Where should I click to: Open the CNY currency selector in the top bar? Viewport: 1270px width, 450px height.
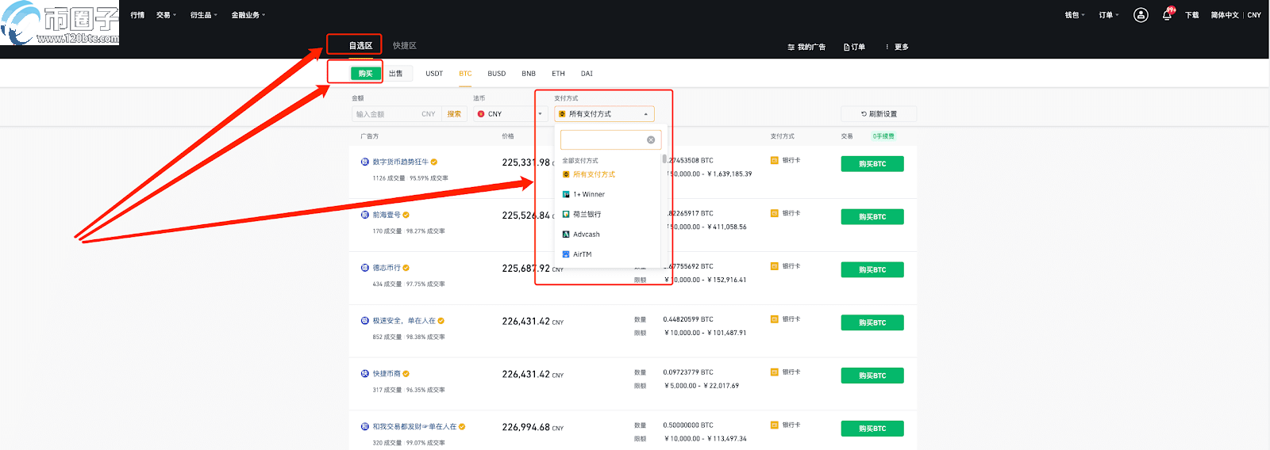1254,15
